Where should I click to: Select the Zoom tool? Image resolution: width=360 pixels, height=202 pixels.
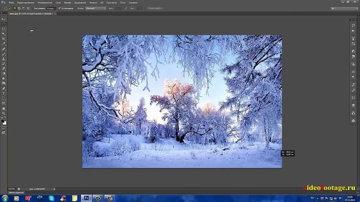click(3, 113)
